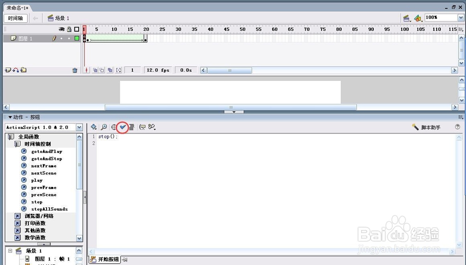Click stopAllSounds in the function list

pos(49,209)
